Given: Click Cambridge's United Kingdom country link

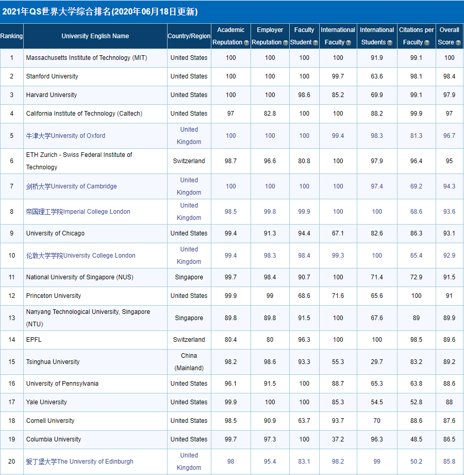Looking at the screenshot, I should point(189,186).
